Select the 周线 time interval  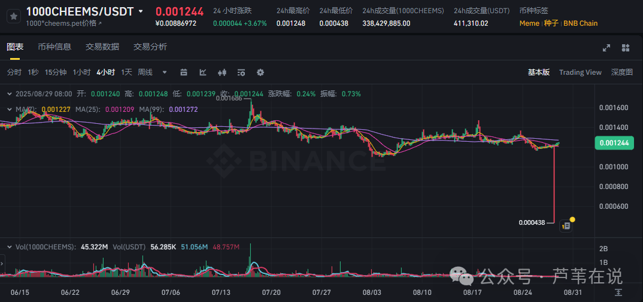pos(145,72)
